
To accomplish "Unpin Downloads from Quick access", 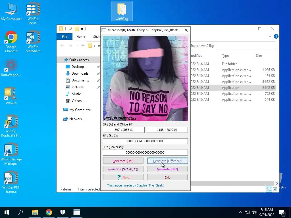I will [x=98, y=74].
